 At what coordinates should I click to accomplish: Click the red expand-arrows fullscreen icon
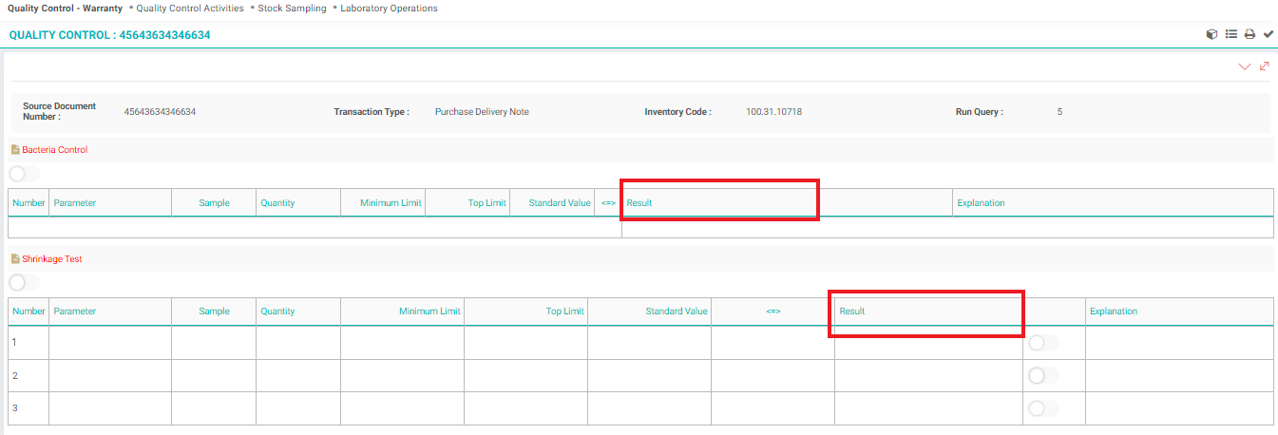[1264, 66]
